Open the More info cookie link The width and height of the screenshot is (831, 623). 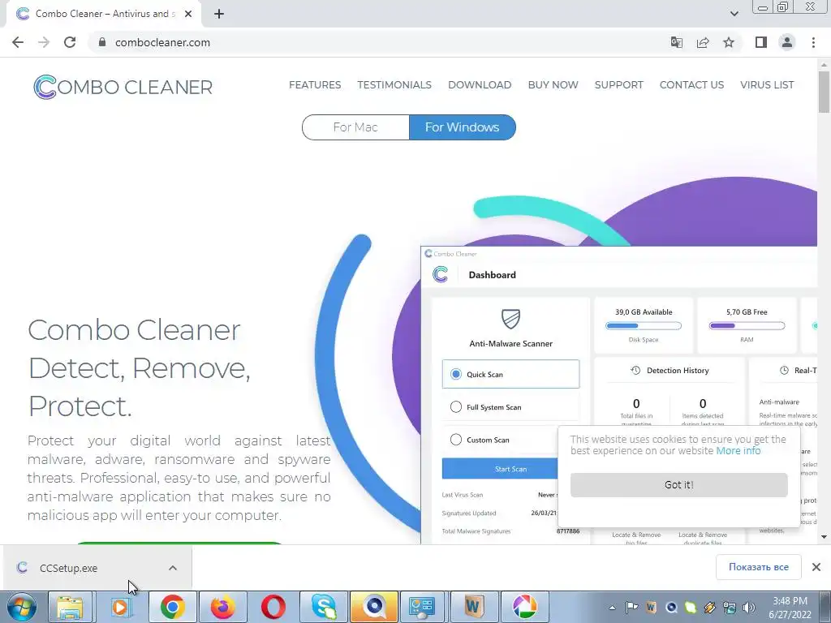tap(738, 451)
